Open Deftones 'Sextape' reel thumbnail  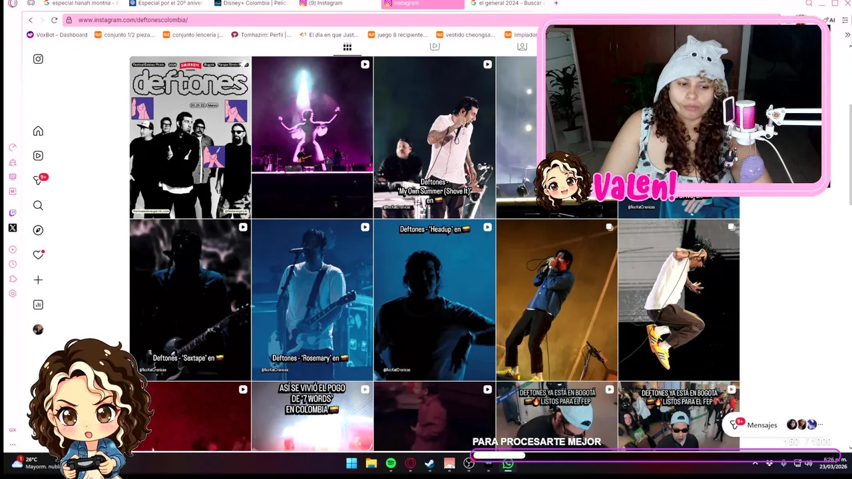(190, 300)
